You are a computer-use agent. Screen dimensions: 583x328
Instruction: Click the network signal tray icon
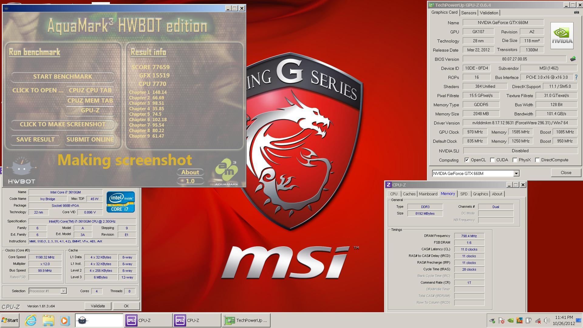tap(538, 320)
